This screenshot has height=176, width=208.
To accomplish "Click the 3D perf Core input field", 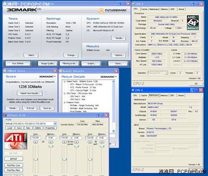I will pyautogui.click(x=90, y=138).
